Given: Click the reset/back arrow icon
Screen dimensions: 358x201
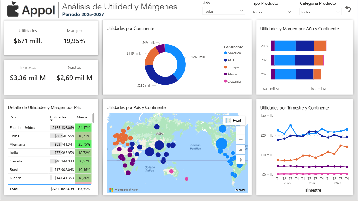Looking at the screenshot, I should 348,9.
